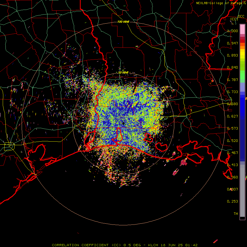Click the 0.573 value on the color scale

pos(232,128)
